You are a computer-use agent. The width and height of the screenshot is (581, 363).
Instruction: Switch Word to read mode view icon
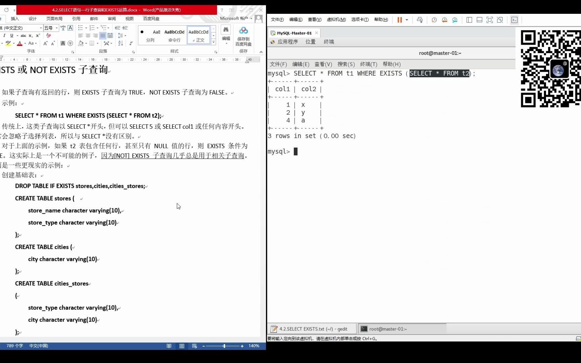169,346
